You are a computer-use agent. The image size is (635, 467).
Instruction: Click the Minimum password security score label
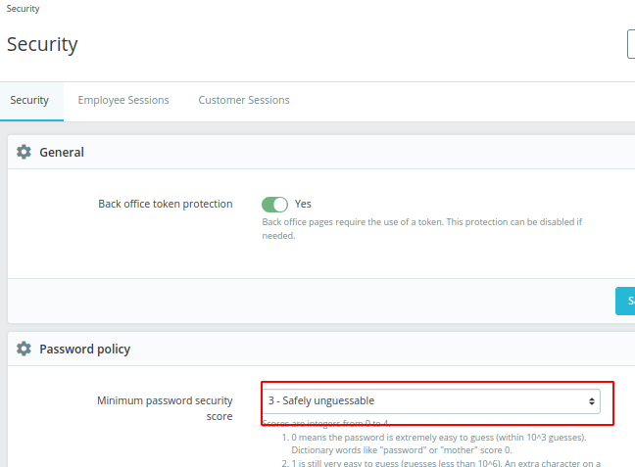point(165,408)
